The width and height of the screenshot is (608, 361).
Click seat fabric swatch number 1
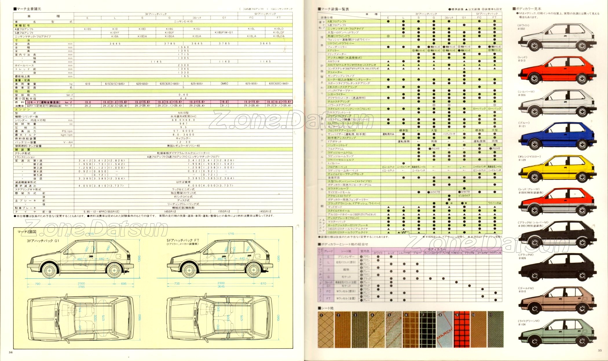click(326, 329)
